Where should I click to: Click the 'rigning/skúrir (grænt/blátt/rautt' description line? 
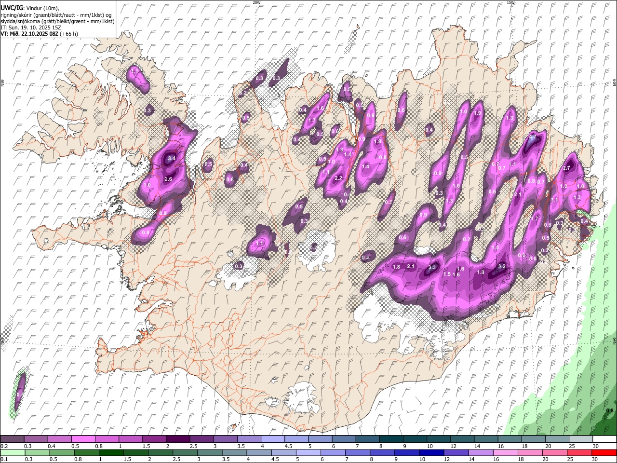(x=56, y=15)
